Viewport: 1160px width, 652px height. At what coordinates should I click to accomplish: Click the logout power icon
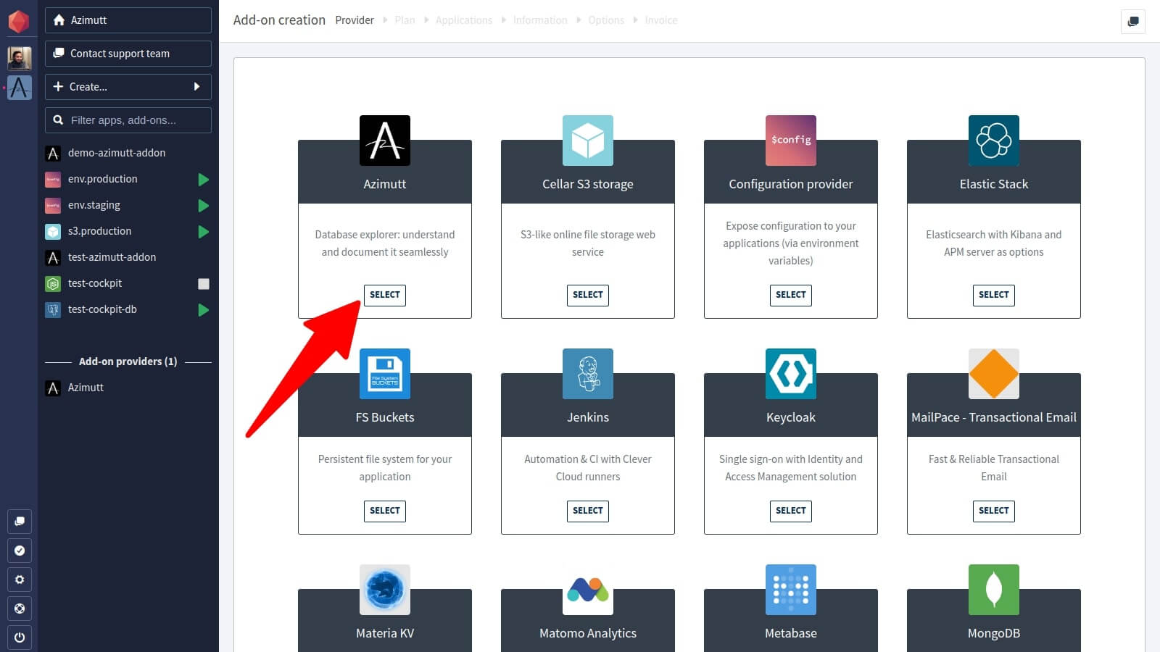click(x=19, y=638)
